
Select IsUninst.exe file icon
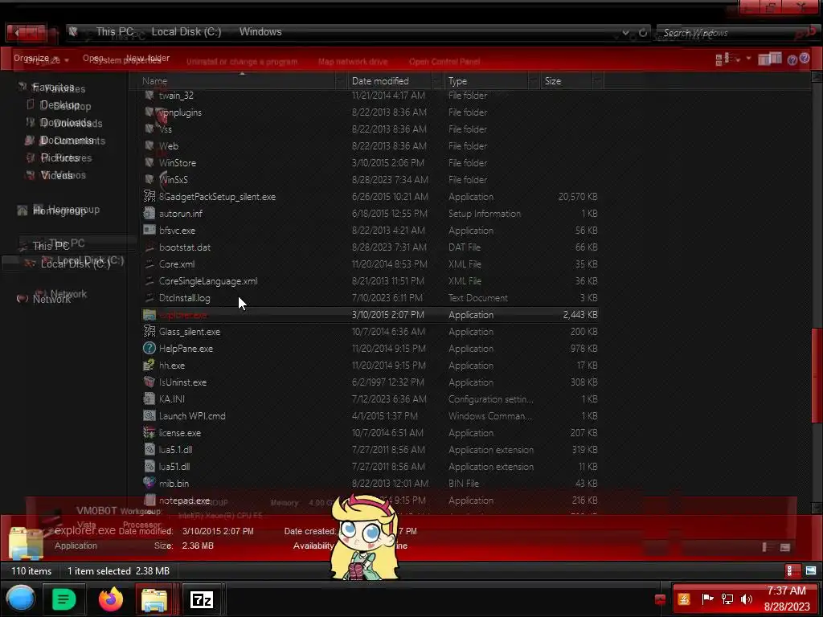pos(149,382)
